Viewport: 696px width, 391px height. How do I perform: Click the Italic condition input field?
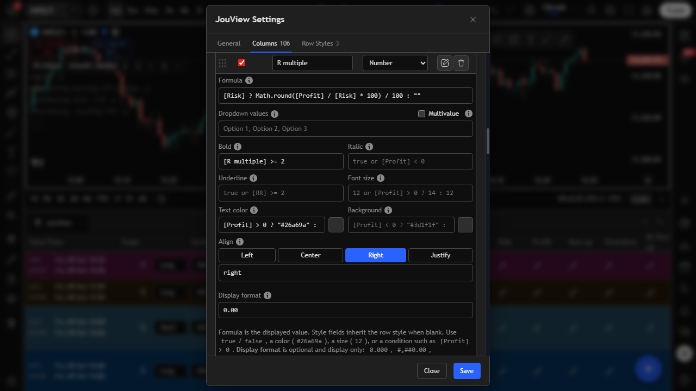[411, 161]
